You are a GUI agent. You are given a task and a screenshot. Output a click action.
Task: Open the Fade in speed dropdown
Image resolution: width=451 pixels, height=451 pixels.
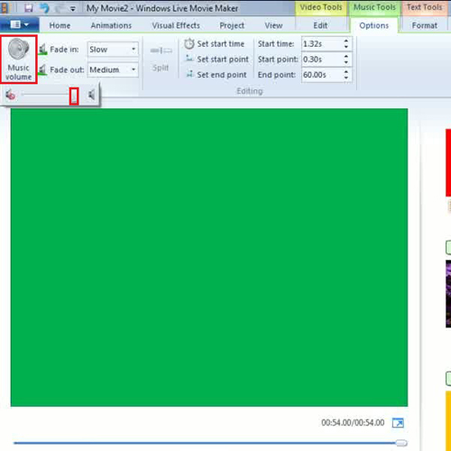point(113,50)
